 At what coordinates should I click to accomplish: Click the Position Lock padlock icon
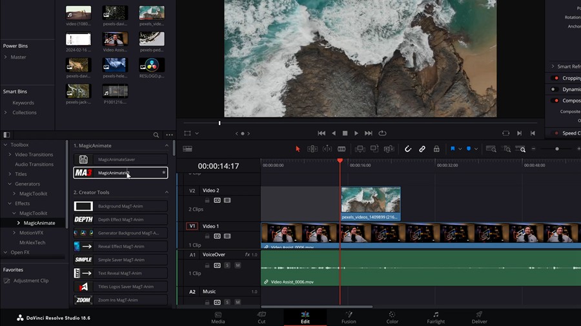click(x=436, y=149)
